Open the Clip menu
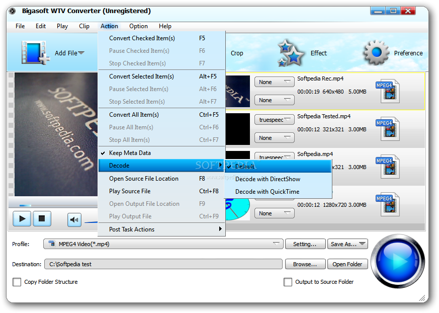 click(84, 26)
